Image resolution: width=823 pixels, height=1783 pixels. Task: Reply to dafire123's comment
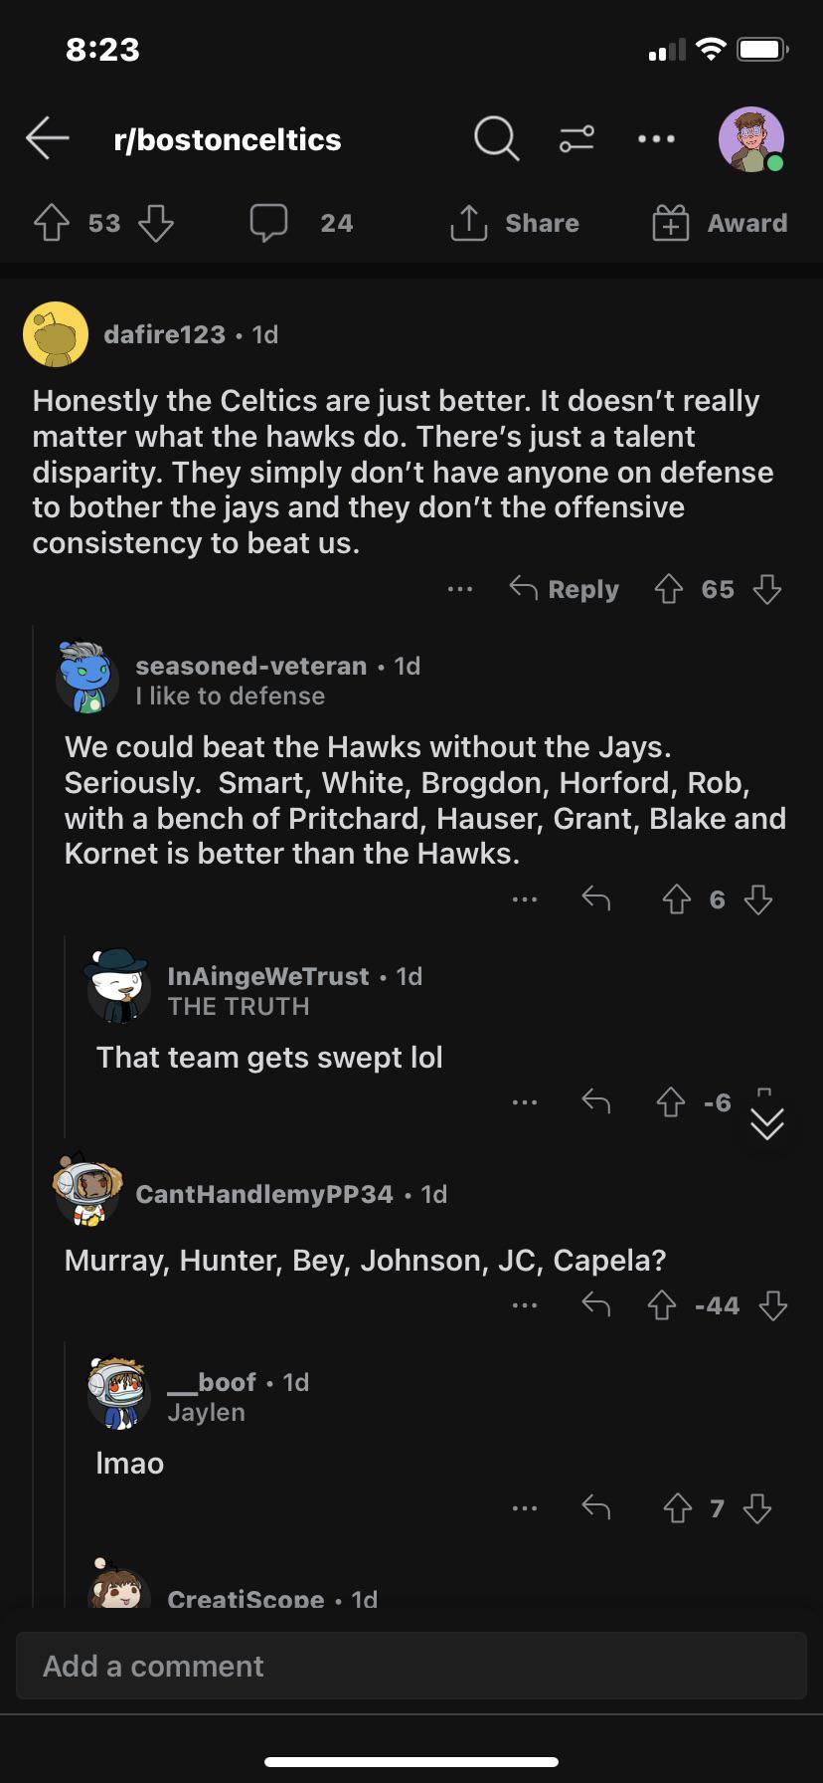[565, 589]
